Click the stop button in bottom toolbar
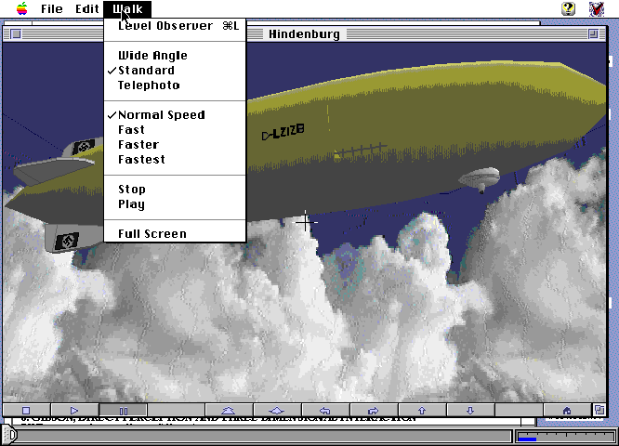The width and height of the screenshot is (619, 446). (26, 410)
